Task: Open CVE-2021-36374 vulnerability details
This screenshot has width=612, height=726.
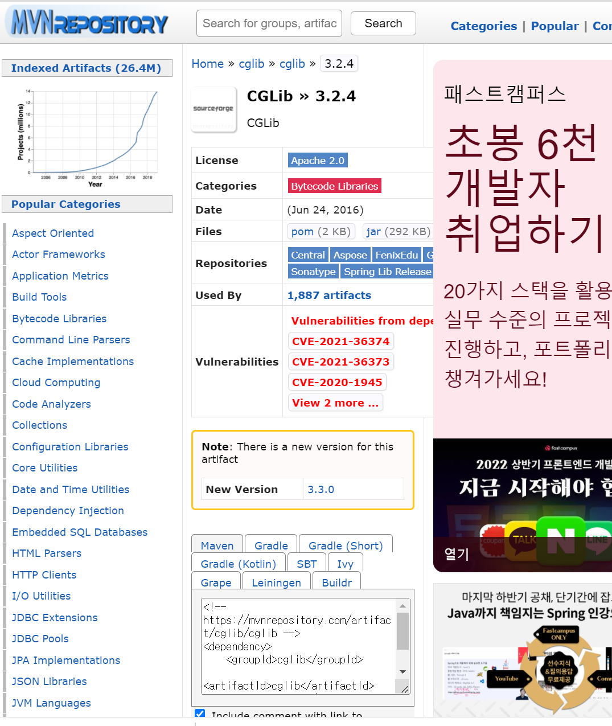Action: (341, 341)
